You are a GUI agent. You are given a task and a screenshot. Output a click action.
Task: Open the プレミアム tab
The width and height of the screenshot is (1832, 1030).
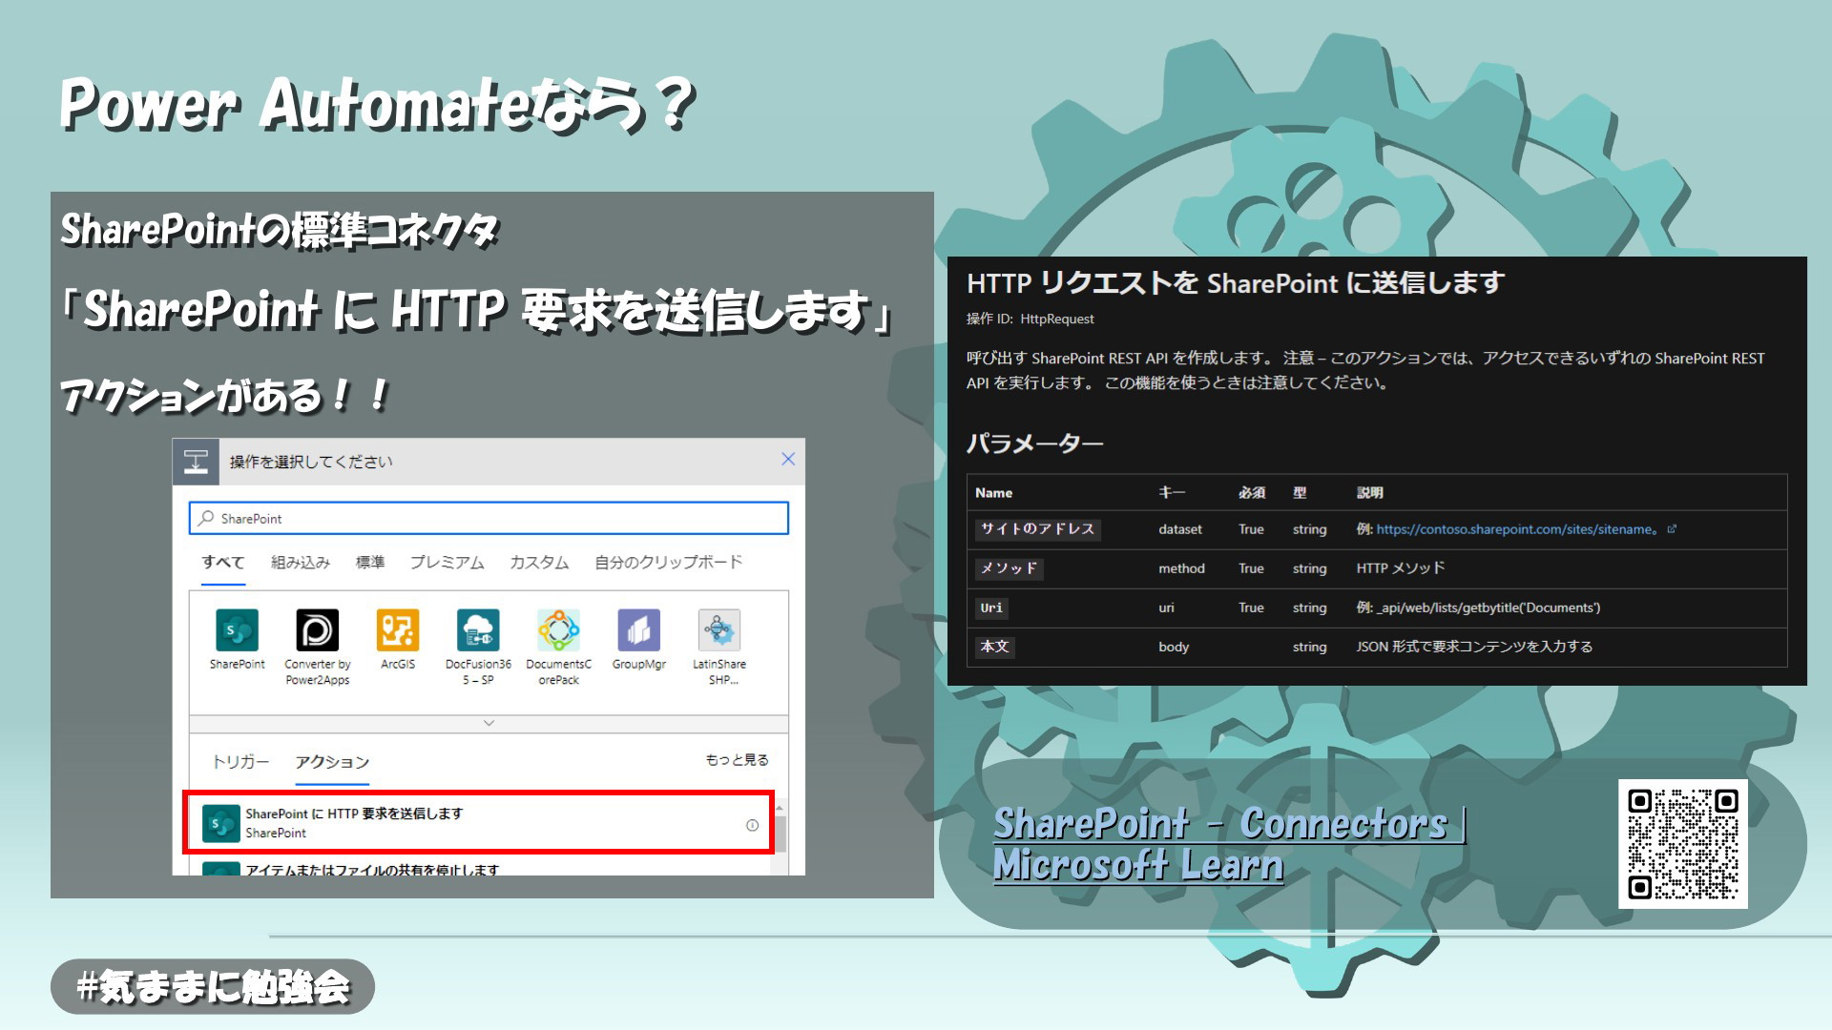[448, 563]
